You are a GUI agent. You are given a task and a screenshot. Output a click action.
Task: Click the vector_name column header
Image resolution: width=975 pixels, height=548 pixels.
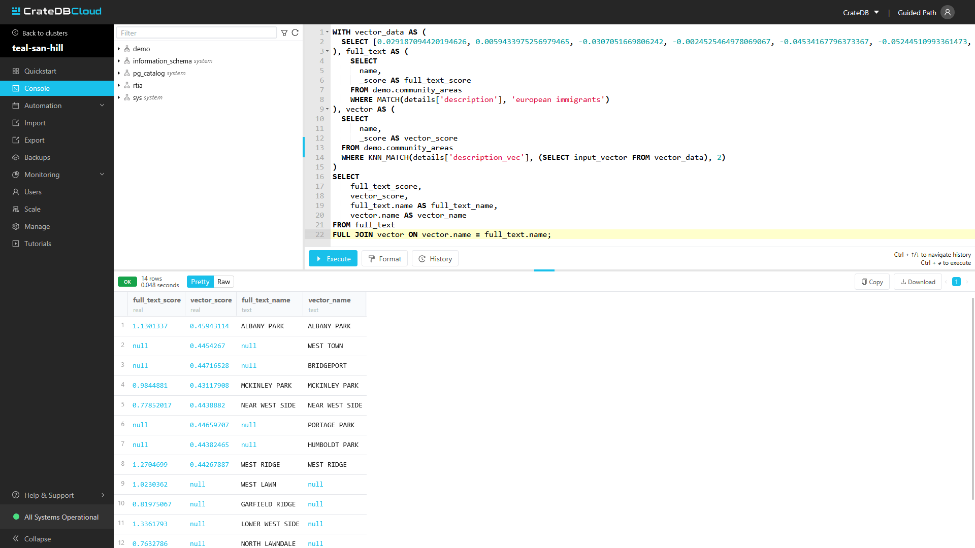coord(334,304)
